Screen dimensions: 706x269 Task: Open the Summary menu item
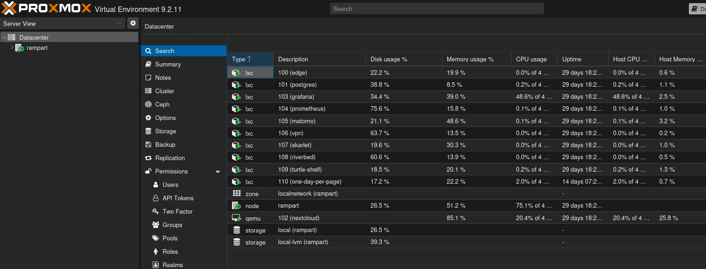pyautogui.click(x=183, y=64)
